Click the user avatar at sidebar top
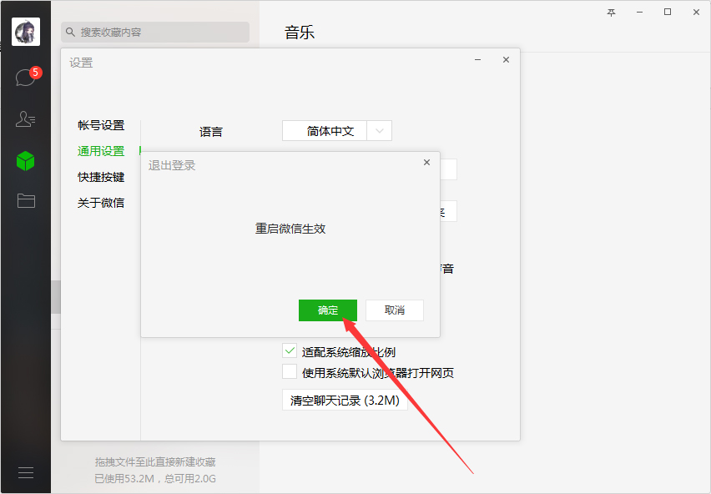 [x=25, y=31]
